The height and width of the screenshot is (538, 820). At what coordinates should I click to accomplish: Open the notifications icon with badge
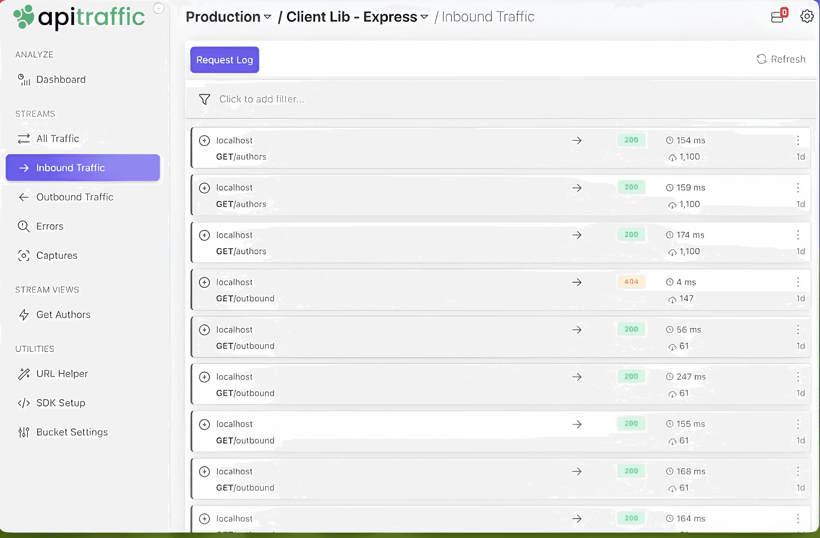pos(779,16)
